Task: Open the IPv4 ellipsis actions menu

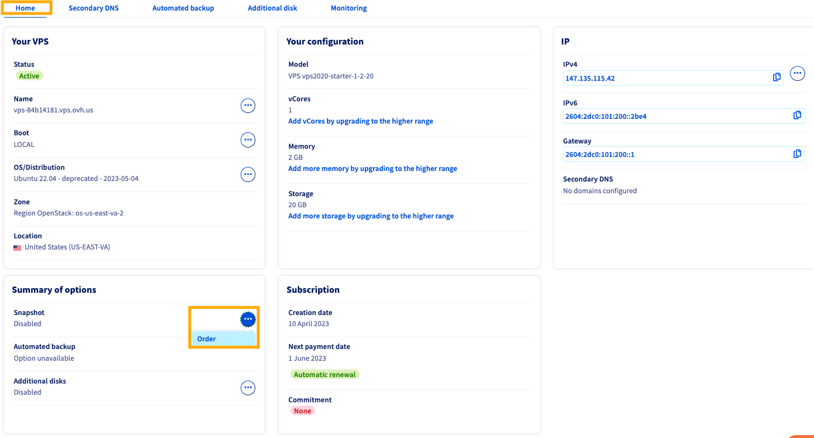Action: [x=797, y=73]
